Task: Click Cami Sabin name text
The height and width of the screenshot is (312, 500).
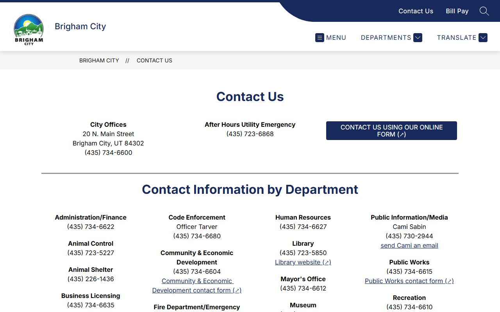Action: tap(409, 227)
